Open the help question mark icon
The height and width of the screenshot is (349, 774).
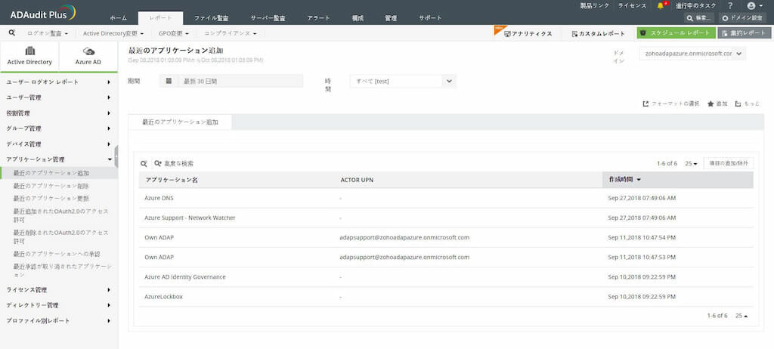click(x=730, y=5)
